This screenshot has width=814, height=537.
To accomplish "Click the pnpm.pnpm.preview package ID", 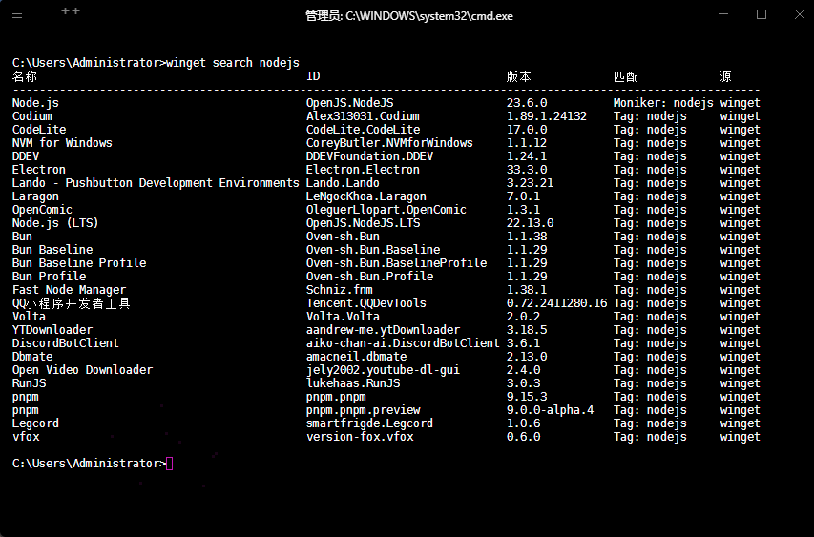I will (363, 410).
